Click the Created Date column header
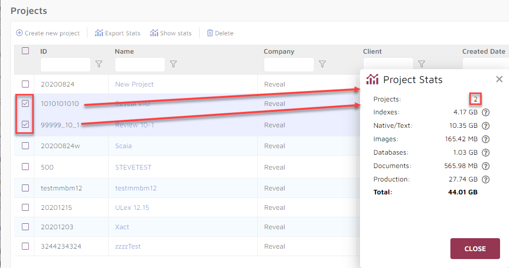The height and width of the screenshot is (268, 509). 484,51
